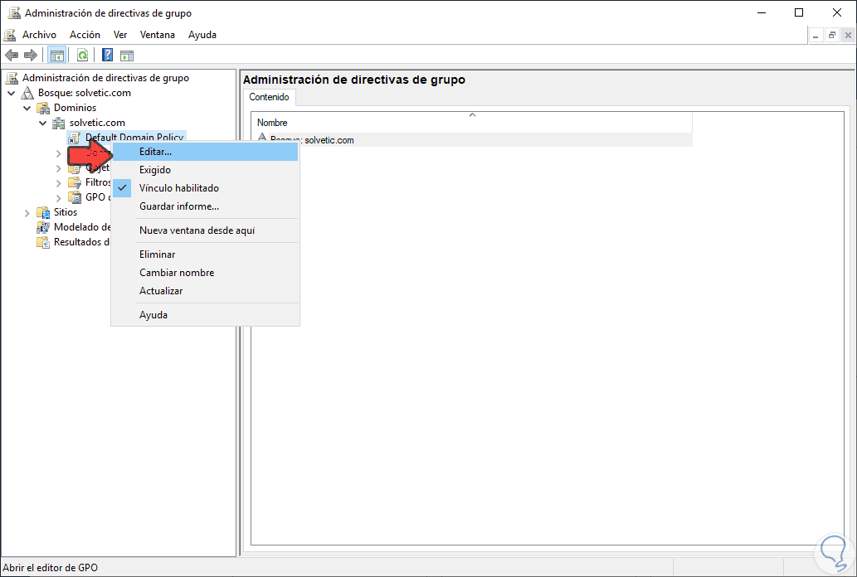Click the Bosque forest icon in tree

pos(27,93)
